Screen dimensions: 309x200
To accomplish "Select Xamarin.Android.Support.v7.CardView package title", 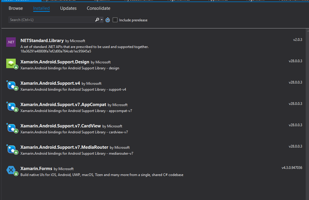I will pos(60,126).
